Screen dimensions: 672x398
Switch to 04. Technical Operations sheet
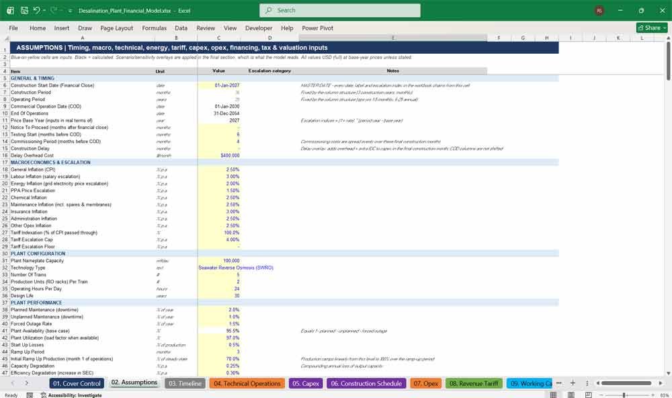coord(247,383)
